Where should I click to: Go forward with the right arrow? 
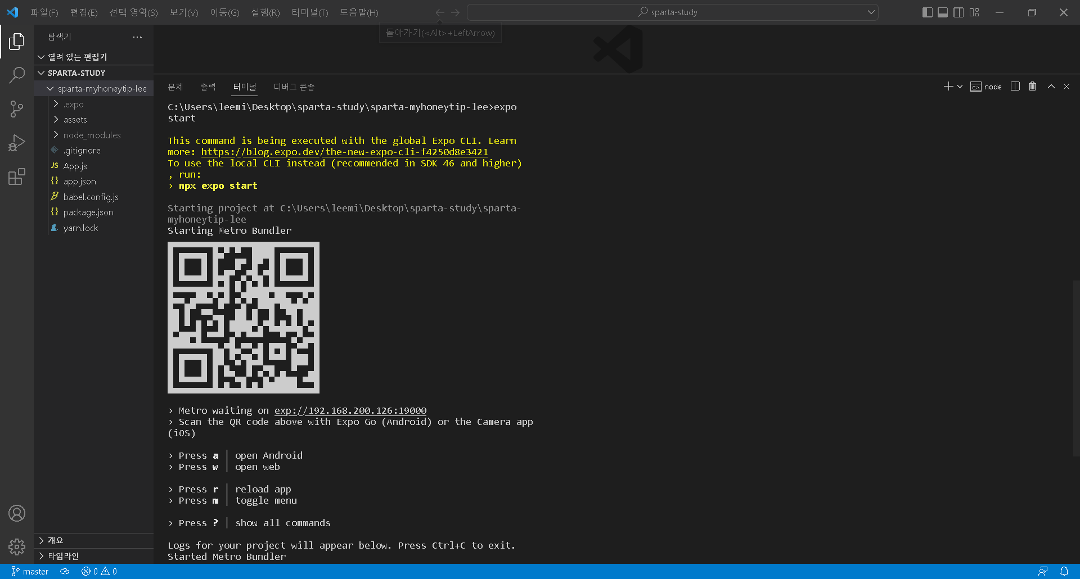pos(456,12)
